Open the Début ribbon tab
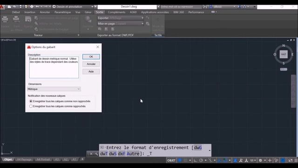Image resolution: width=298 pixels, height=168 pixels. [x=16, y=12]
